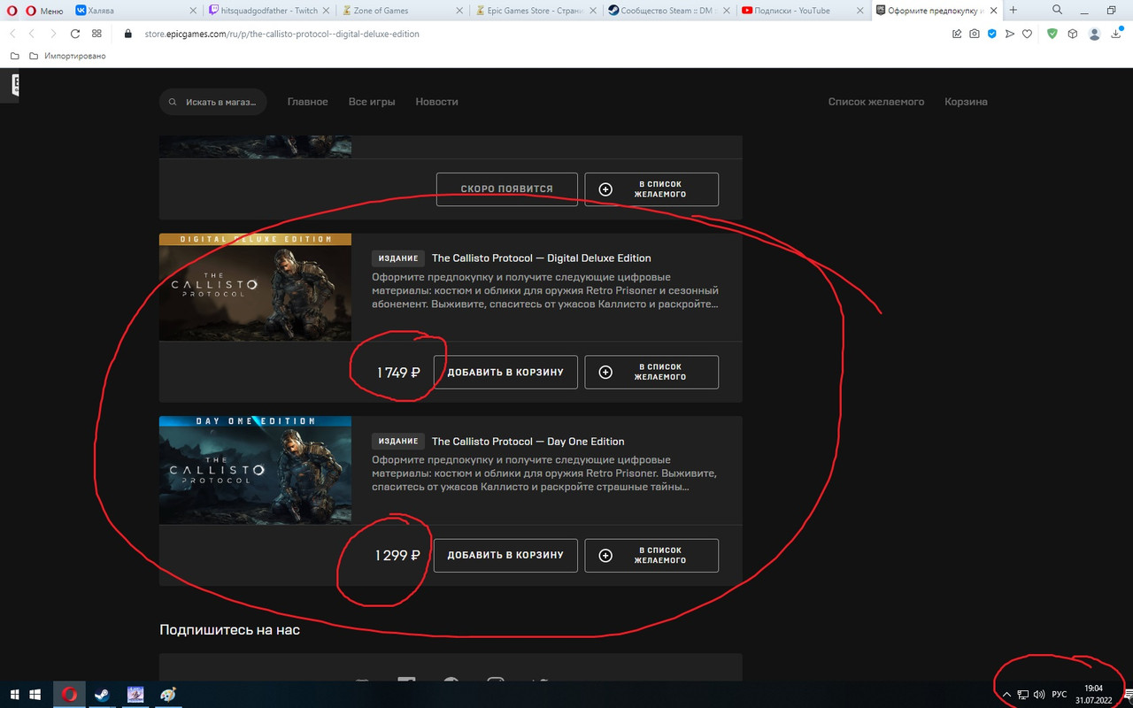Image resolution: width=1133 pixels, height=708 pixels.
Task: Open the Корзина cart link
Action: [966, 102]
